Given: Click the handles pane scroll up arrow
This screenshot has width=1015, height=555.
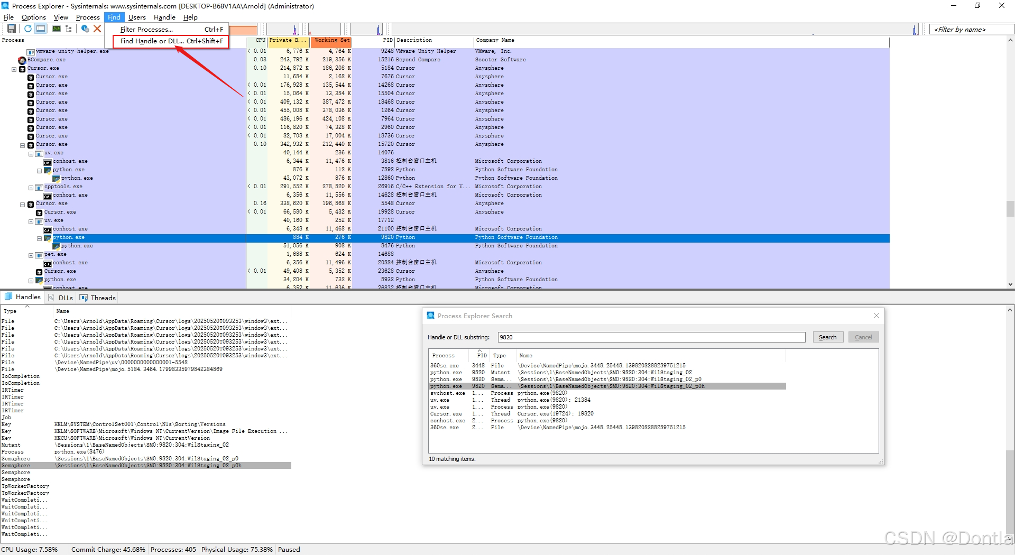Looking at the screenshot, I should click(1010, 310).
